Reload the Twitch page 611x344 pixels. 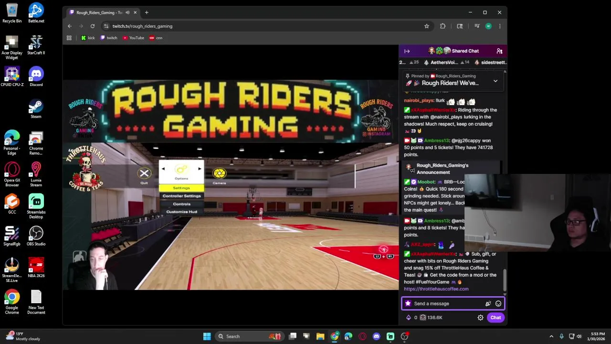pyautogui.click(x=93, y=26)
